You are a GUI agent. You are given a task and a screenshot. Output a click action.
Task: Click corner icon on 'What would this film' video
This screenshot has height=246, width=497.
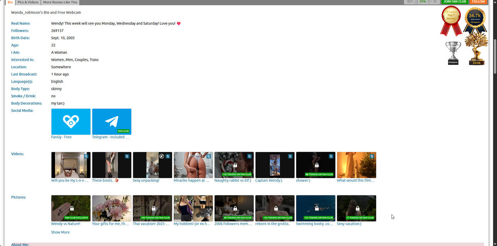372,156
